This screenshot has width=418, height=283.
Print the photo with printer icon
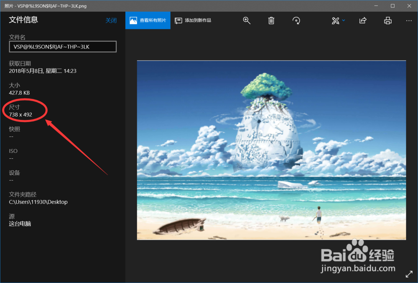pyautogui.click(x=387, y=21)
